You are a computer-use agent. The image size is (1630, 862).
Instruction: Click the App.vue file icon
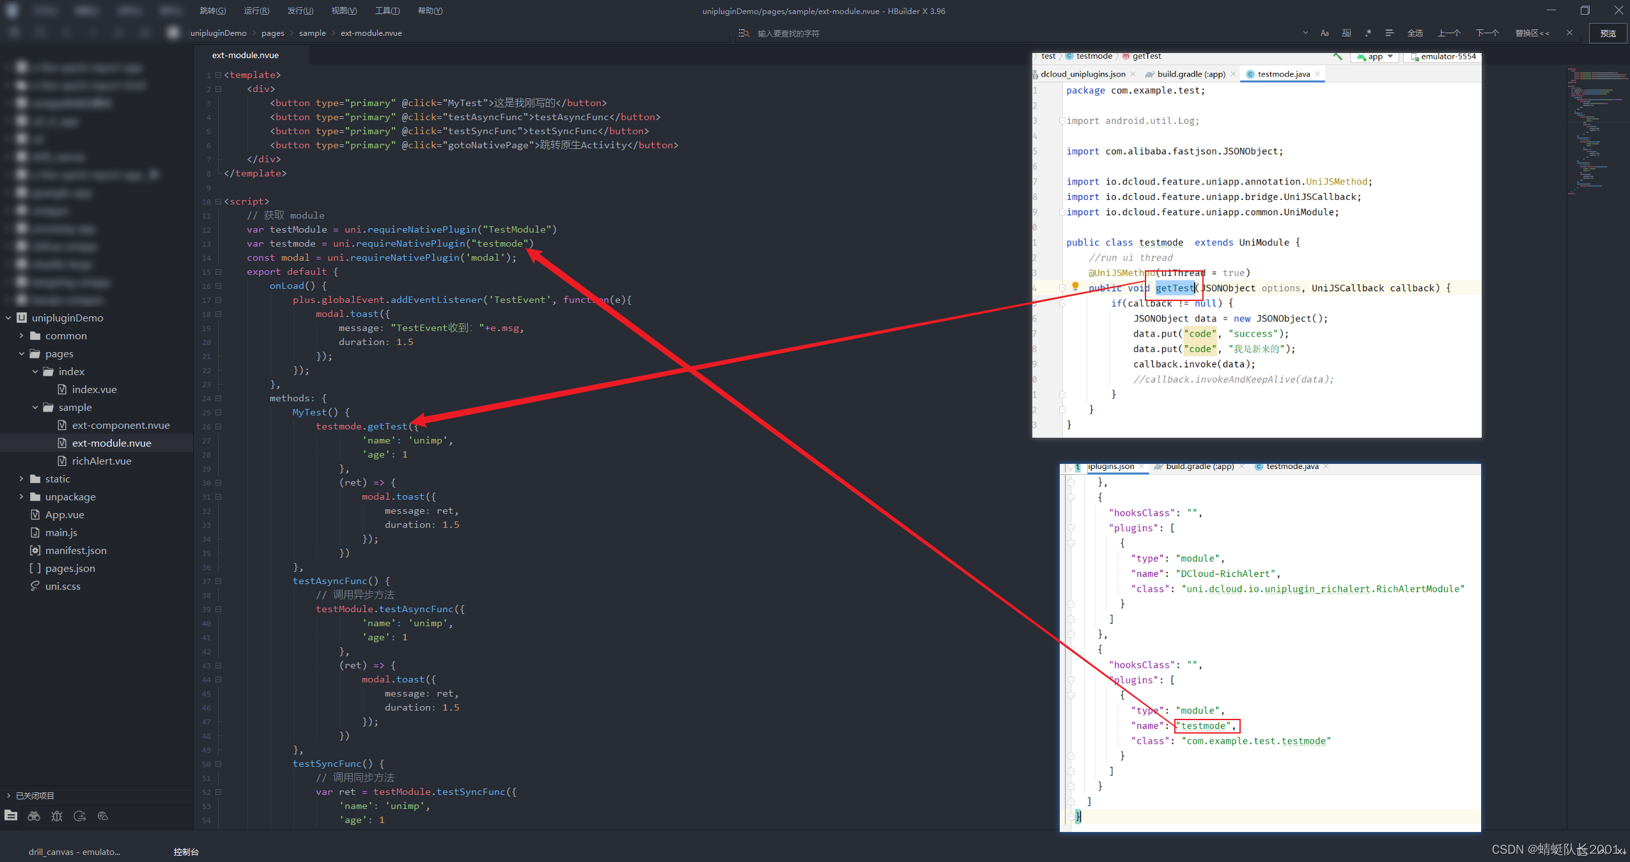(x=35, y=514)
